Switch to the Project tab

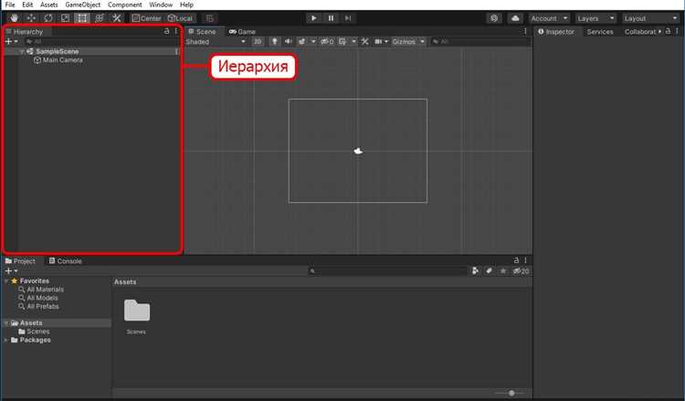click(x=20, y=261)
